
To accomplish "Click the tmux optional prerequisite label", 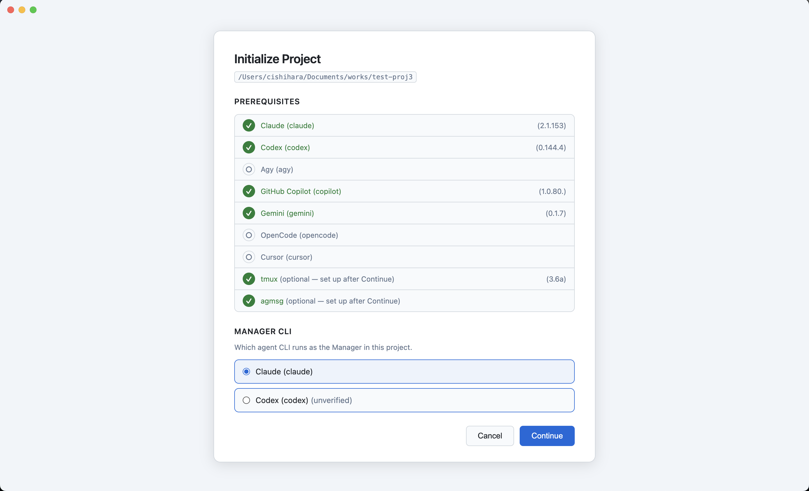I will (x=327, y=279).
